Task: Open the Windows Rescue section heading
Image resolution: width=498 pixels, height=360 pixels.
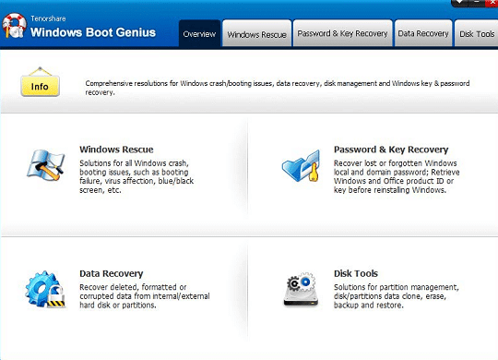Action: click(116, 150)
